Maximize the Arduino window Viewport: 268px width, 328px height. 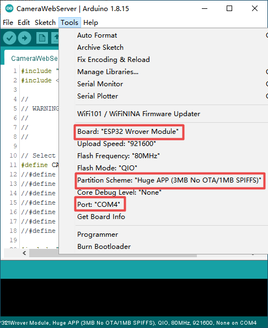[229, 9]
